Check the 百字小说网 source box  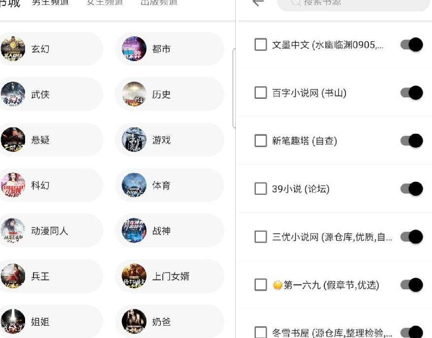click(261, 92)
